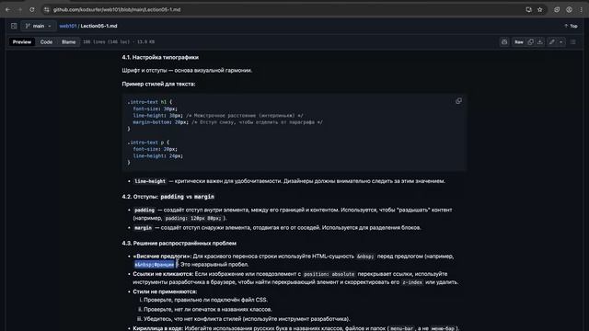This screenshot has width=589, height=331.
Task: Go forward with the browser arrow
Action: (x=20, y=10)
